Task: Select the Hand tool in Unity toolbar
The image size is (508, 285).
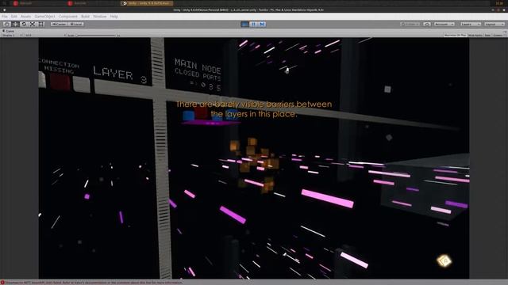Action: click(6, 25)
